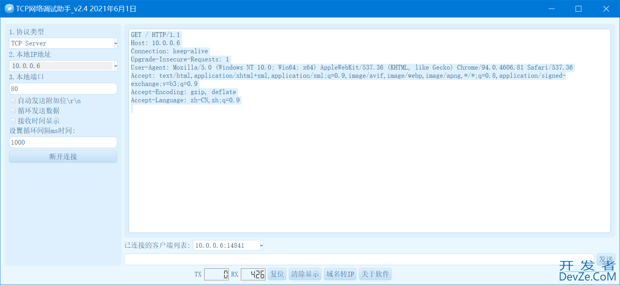Screen dimensions: 620x285
Task: Click the 清除显示 clear display button
Action: [x=305, y=274]
